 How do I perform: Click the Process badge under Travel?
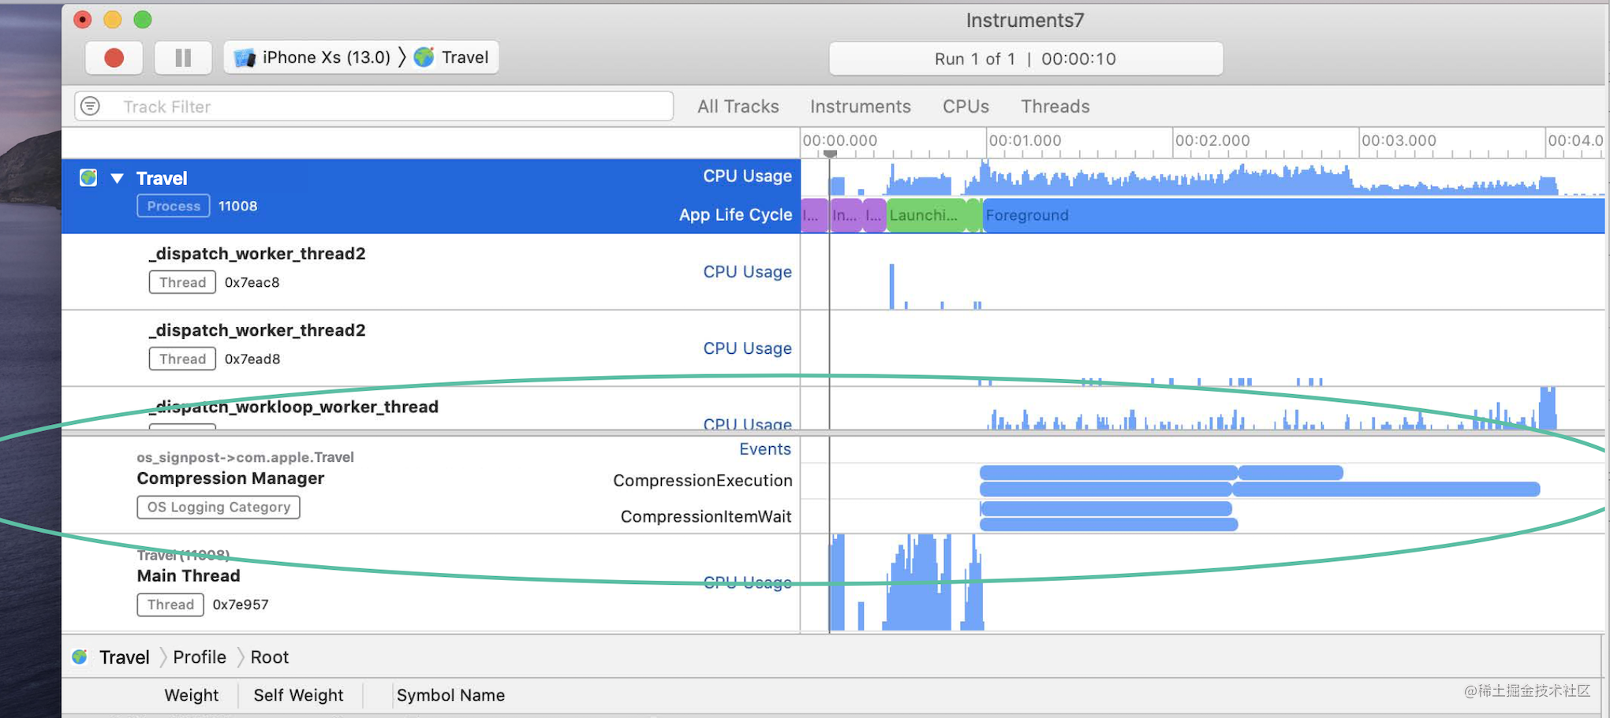174,206
